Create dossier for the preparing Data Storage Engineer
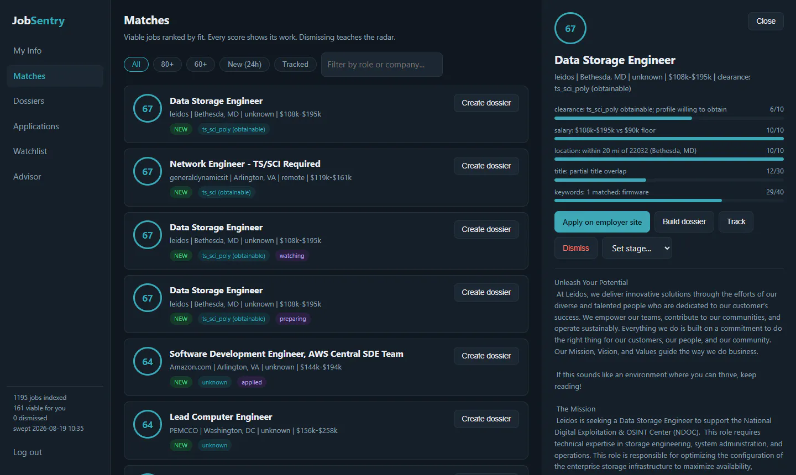796x475 pixels. click(x=486, y=292)
